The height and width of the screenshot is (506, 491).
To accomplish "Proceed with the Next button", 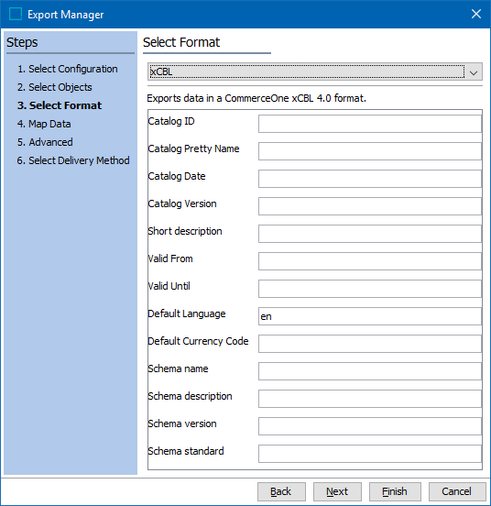I will (337, 491).
